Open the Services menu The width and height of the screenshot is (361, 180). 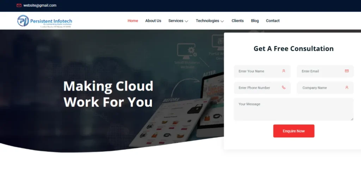[176, 21]
